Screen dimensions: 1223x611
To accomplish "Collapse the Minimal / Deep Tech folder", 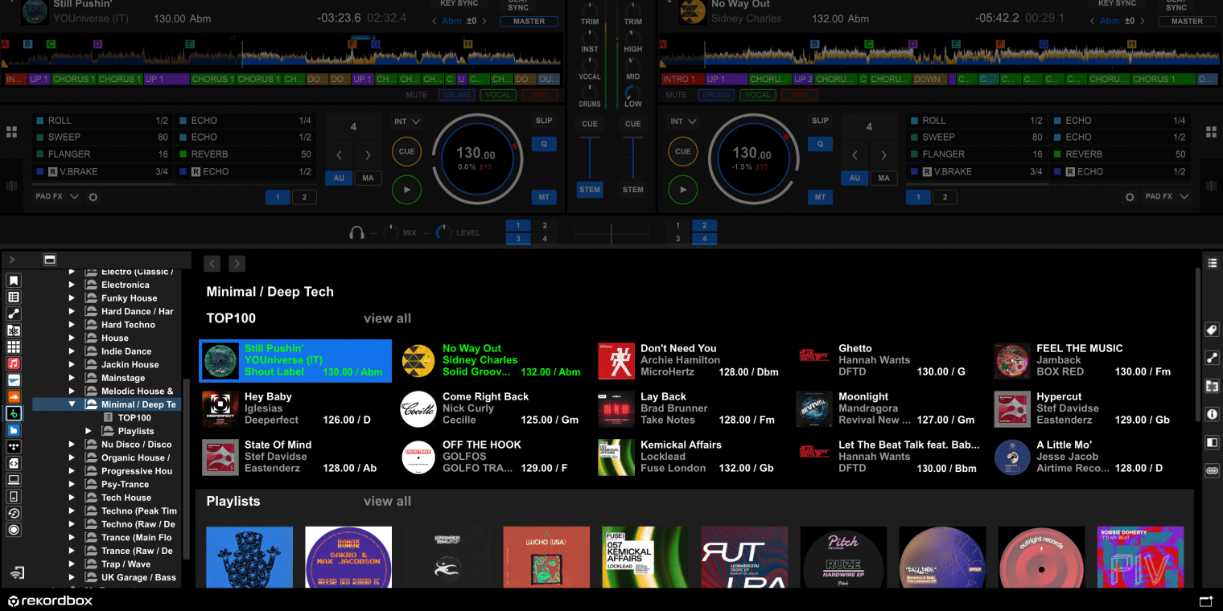I will (72, 404).
